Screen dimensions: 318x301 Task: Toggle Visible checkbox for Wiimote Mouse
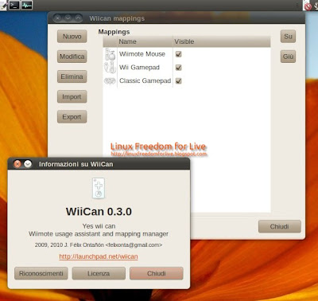(x=179, y=54)
